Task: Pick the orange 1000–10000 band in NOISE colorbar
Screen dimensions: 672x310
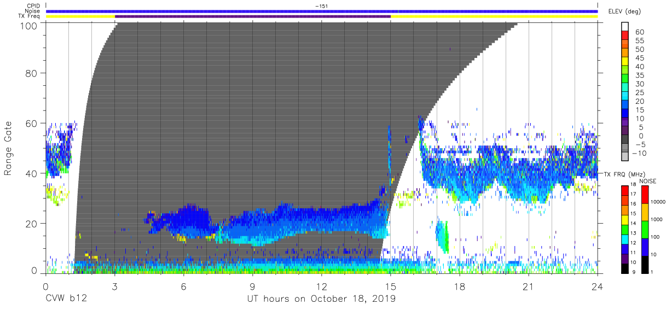Action: 644,212
